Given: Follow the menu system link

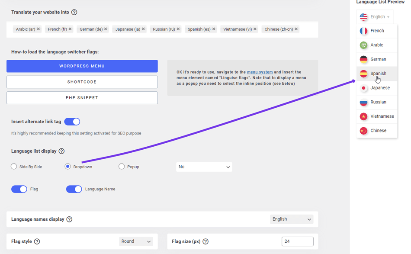Looking at the screenshot, I should pos(260,72).
